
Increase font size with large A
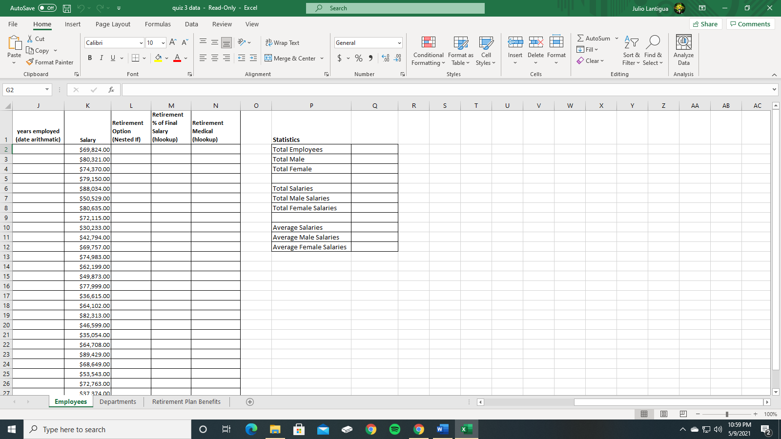click(x=173, y=42)
